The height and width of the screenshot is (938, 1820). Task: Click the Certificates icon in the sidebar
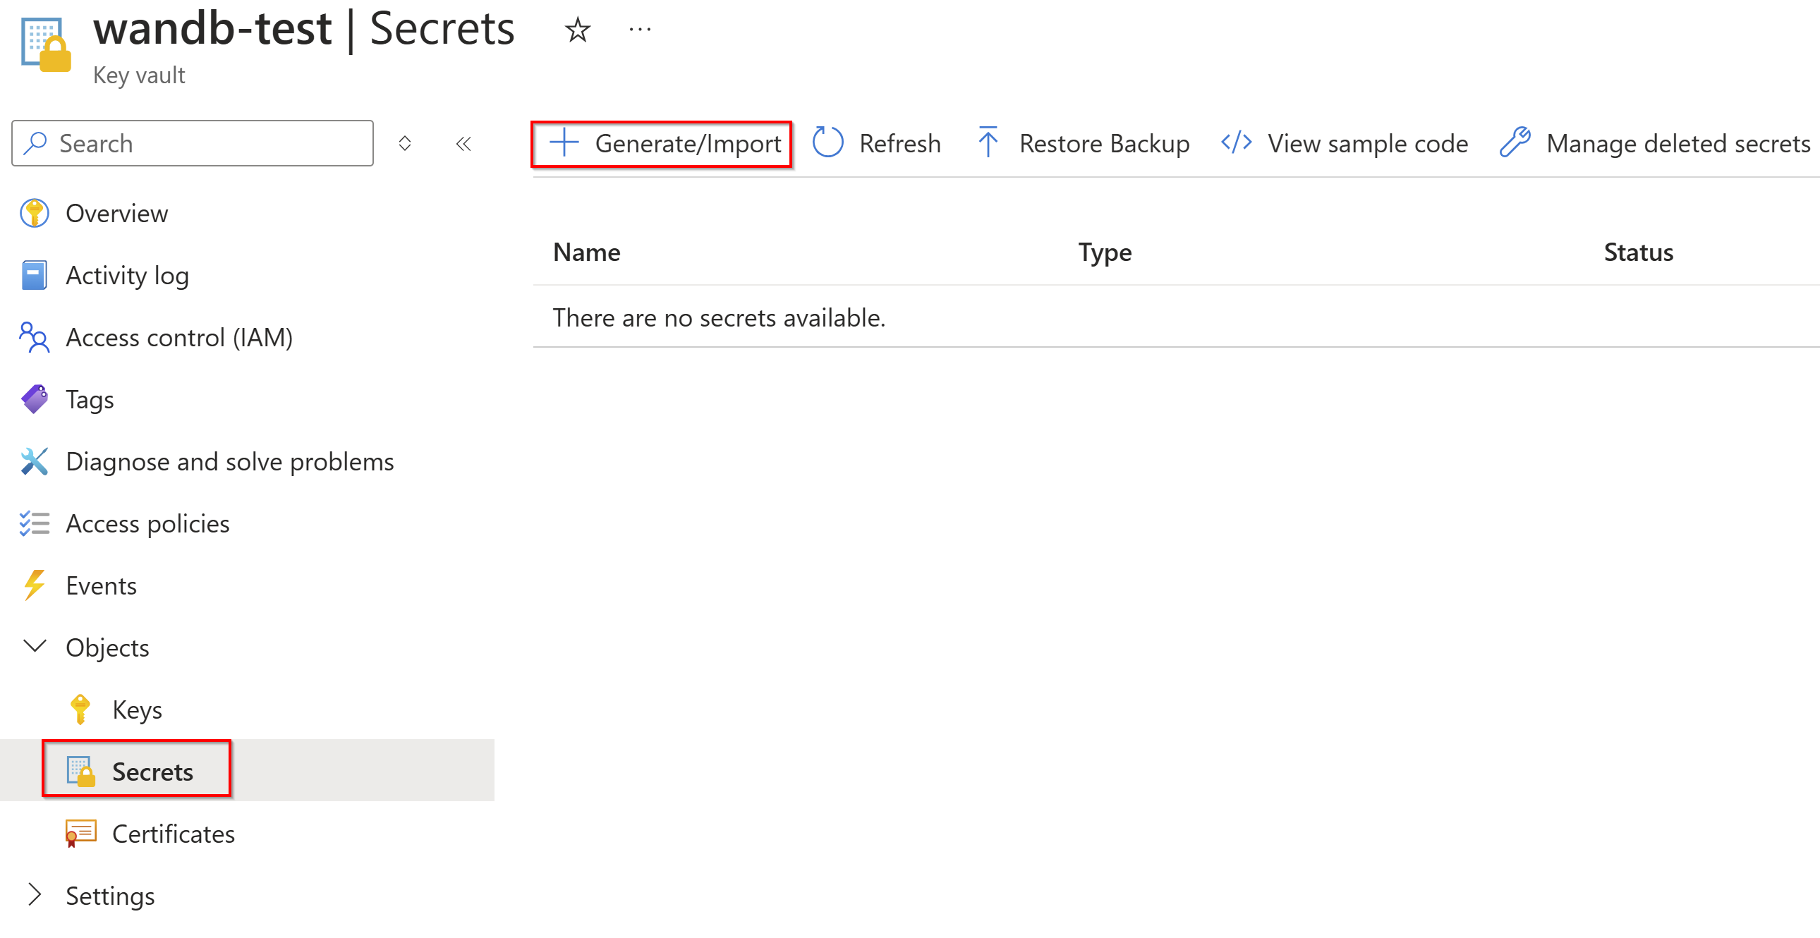pyautogui.click(x=80, y=834)
